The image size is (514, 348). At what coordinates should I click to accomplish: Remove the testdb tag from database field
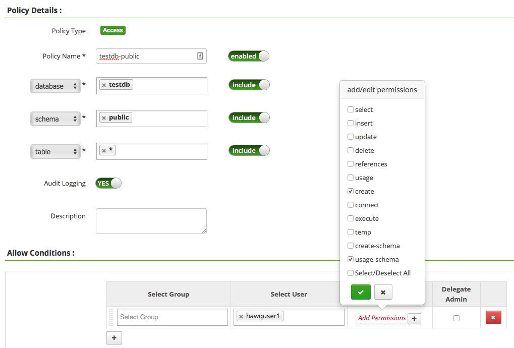(x=104, y=85)
